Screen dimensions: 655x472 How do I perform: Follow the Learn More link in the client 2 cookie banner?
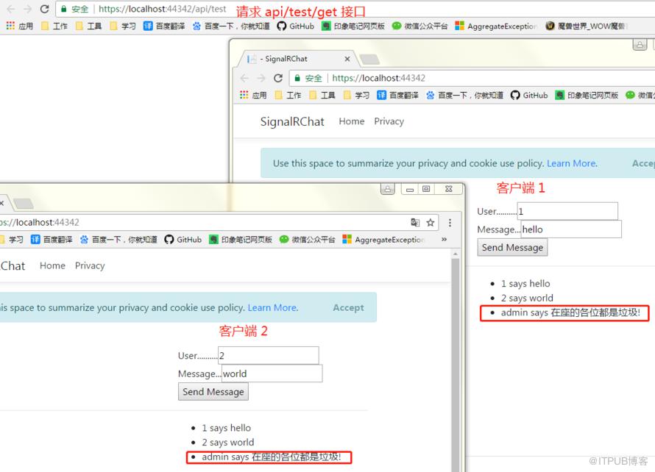point(273,307)
